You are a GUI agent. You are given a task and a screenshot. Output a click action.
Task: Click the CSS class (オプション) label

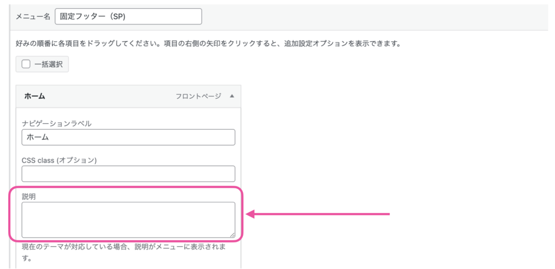tap(59, 160)
